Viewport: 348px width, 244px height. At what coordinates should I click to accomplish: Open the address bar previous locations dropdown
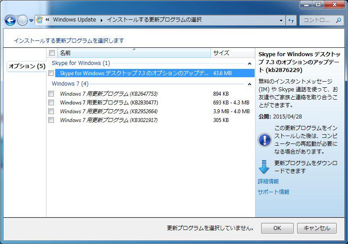[281, 20]
